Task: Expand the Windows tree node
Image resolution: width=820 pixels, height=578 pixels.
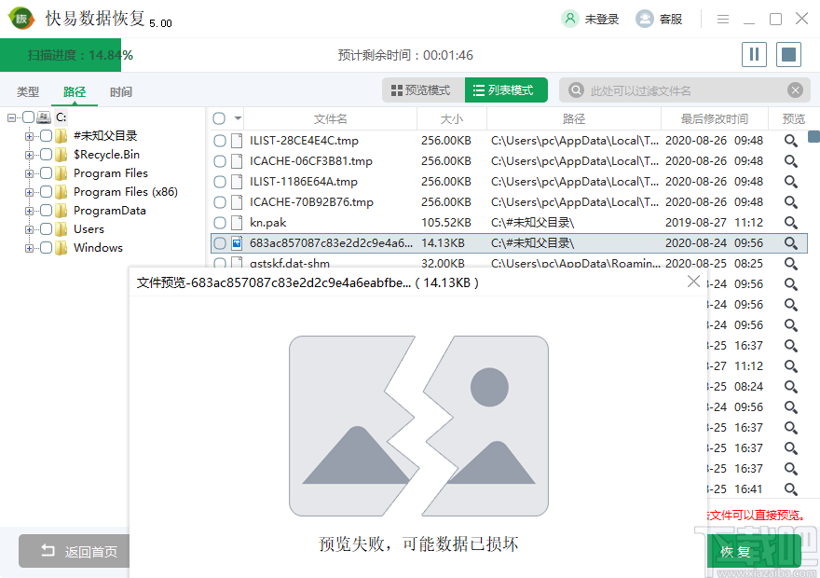Action: (x=29, y=248)
